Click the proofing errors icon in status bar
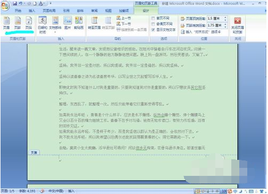 tap(42, 191)
